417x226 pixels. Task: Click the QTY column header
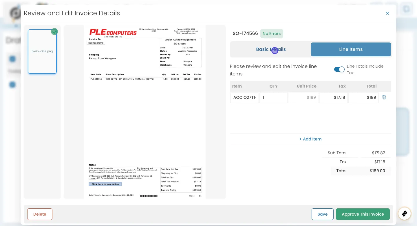(x=273, y=86)
